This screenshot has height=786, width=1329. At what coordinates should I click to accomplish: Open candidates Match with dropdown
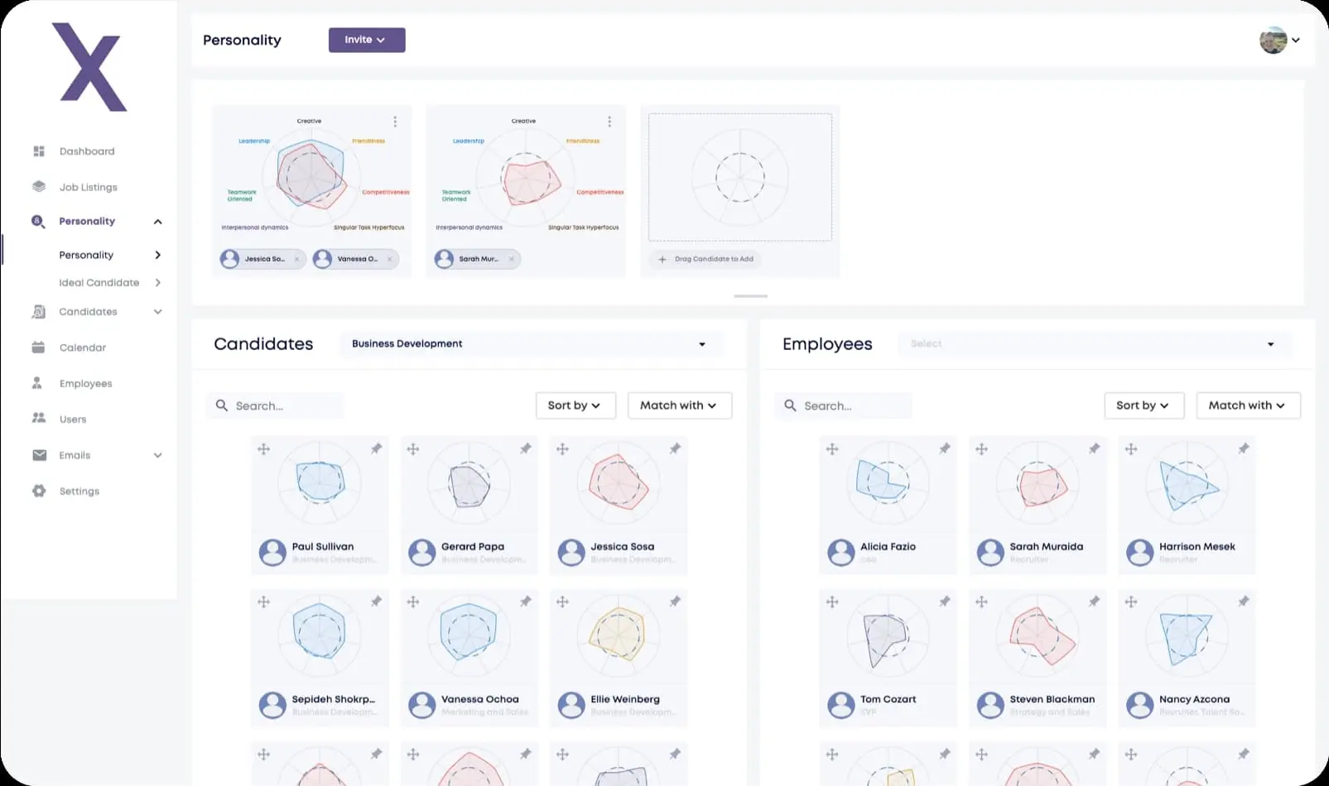point(680,405)
